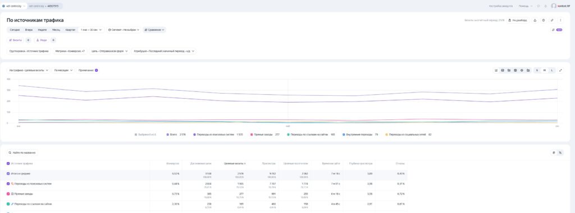Uncheck Переходы по ссылкам на сайтах row checkbox

[x=8, y=204]
